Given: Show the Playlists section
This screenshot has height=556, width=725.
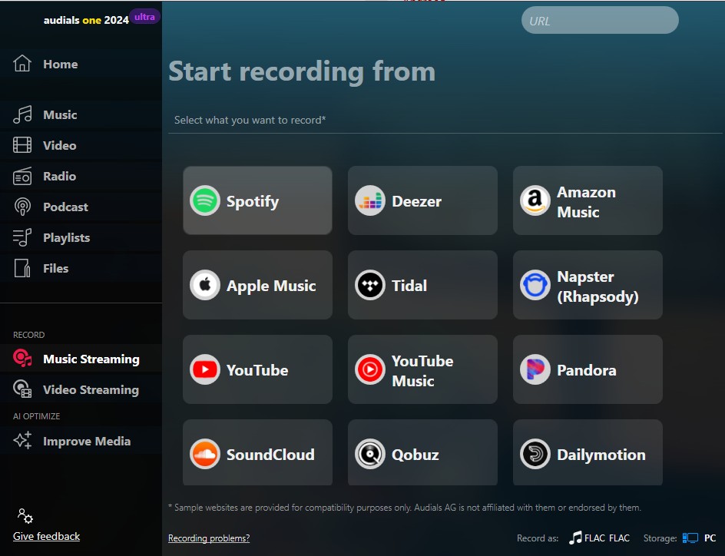Looking at the screenshot, I should [x=81, y=237].
